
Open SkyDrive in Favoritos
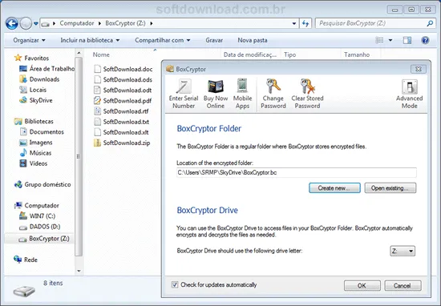(36, 100)
